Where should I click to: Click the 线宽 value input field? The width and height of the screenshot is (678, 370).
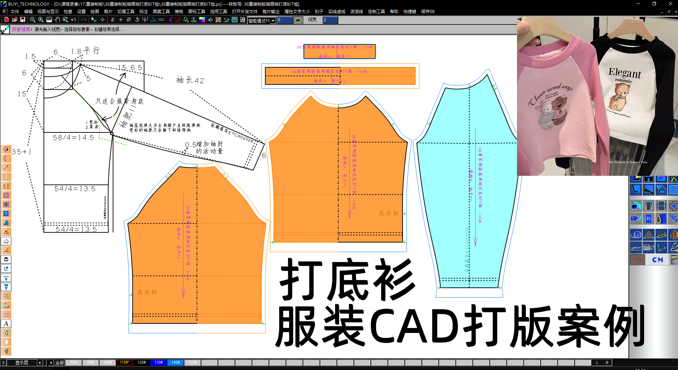tap(330, 20)
